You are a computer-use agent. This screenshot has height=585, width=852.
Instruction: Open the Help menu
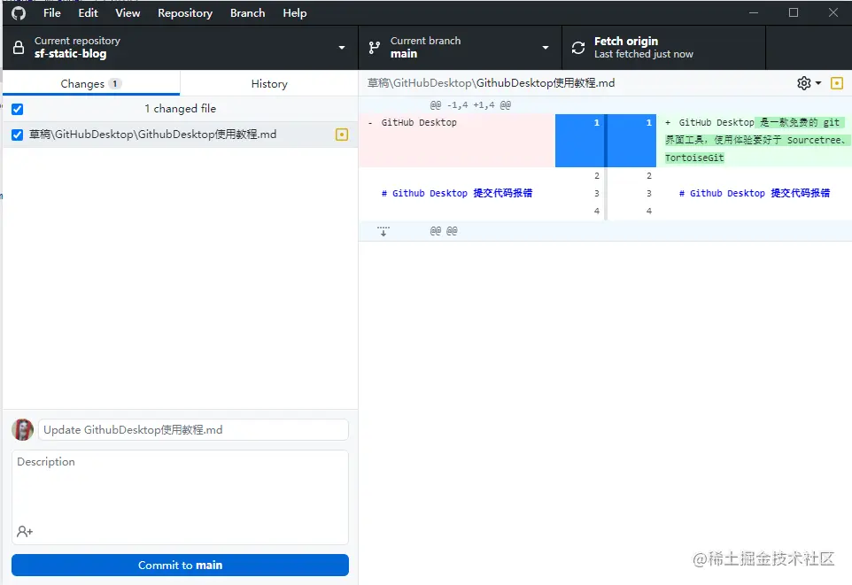click(295, 13)
